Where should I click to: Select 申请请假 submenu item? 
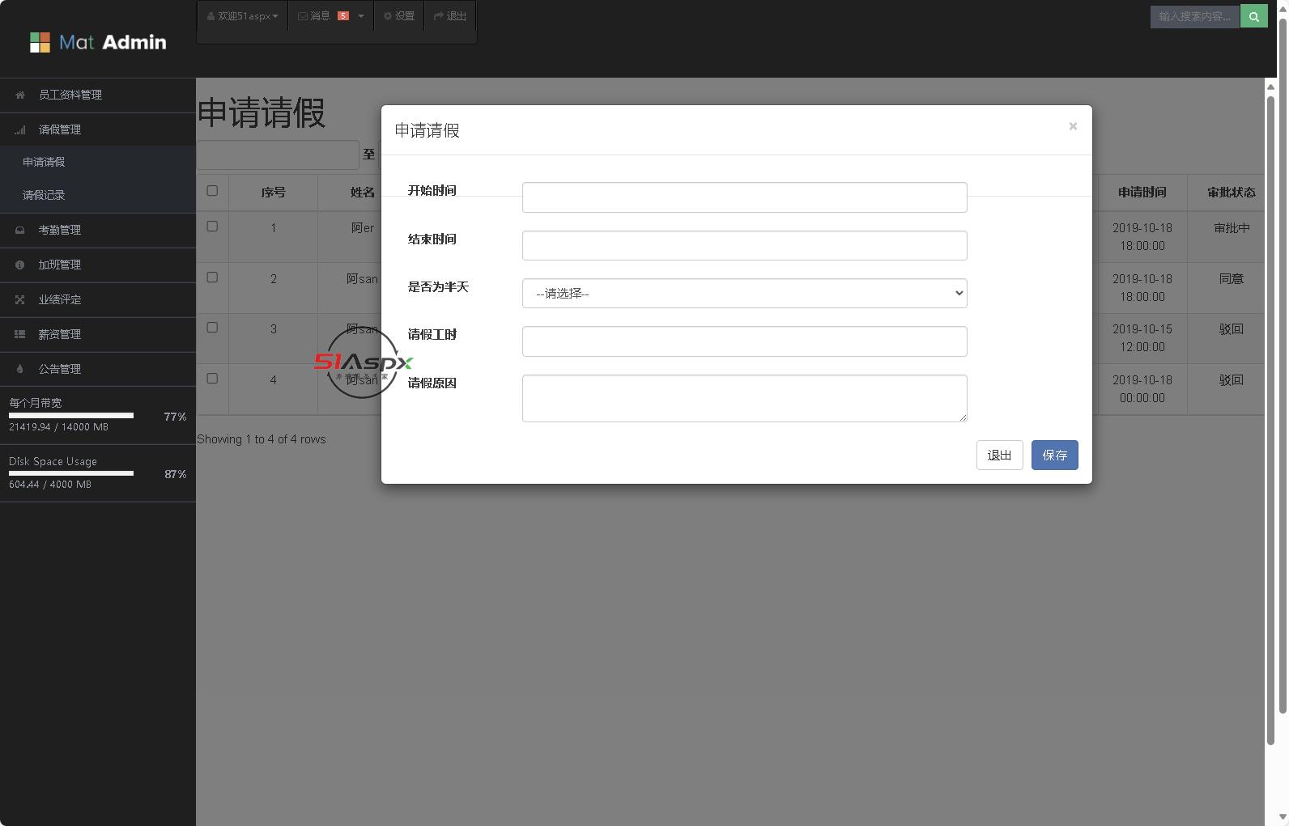point(44,162)
